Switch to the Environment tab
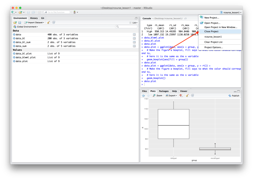Screen dimensions: 253x179 click(20, 18)
